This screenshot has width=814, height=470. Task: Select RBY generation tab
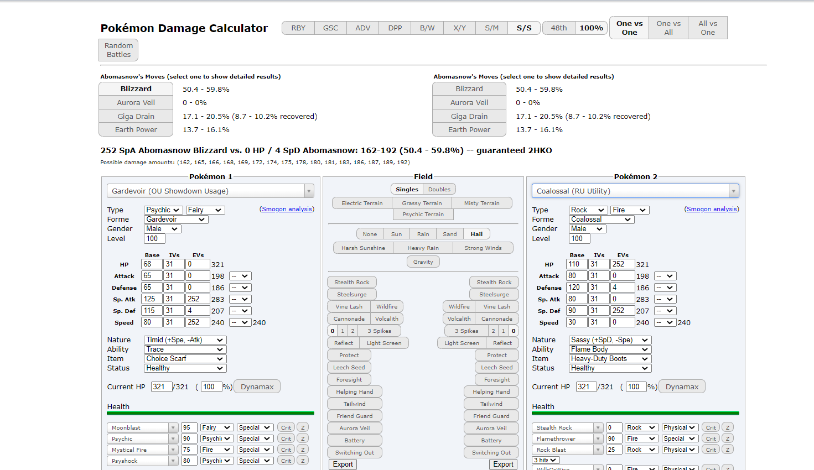pos(298,28)
